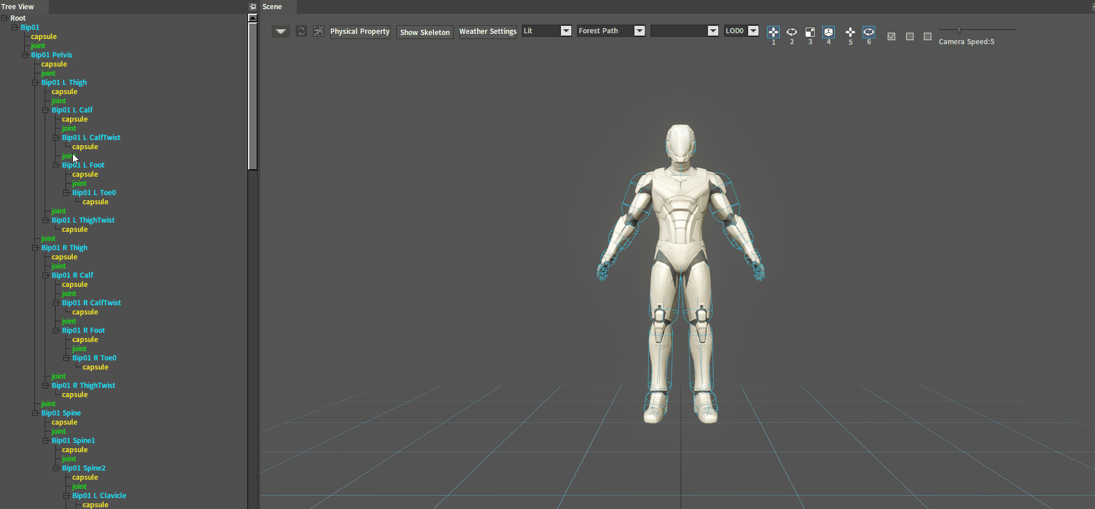The height and width of the screenshot is (509, 1095).
Task: Click the refresh icon in Scene toolbar
Action: (301, 31)
